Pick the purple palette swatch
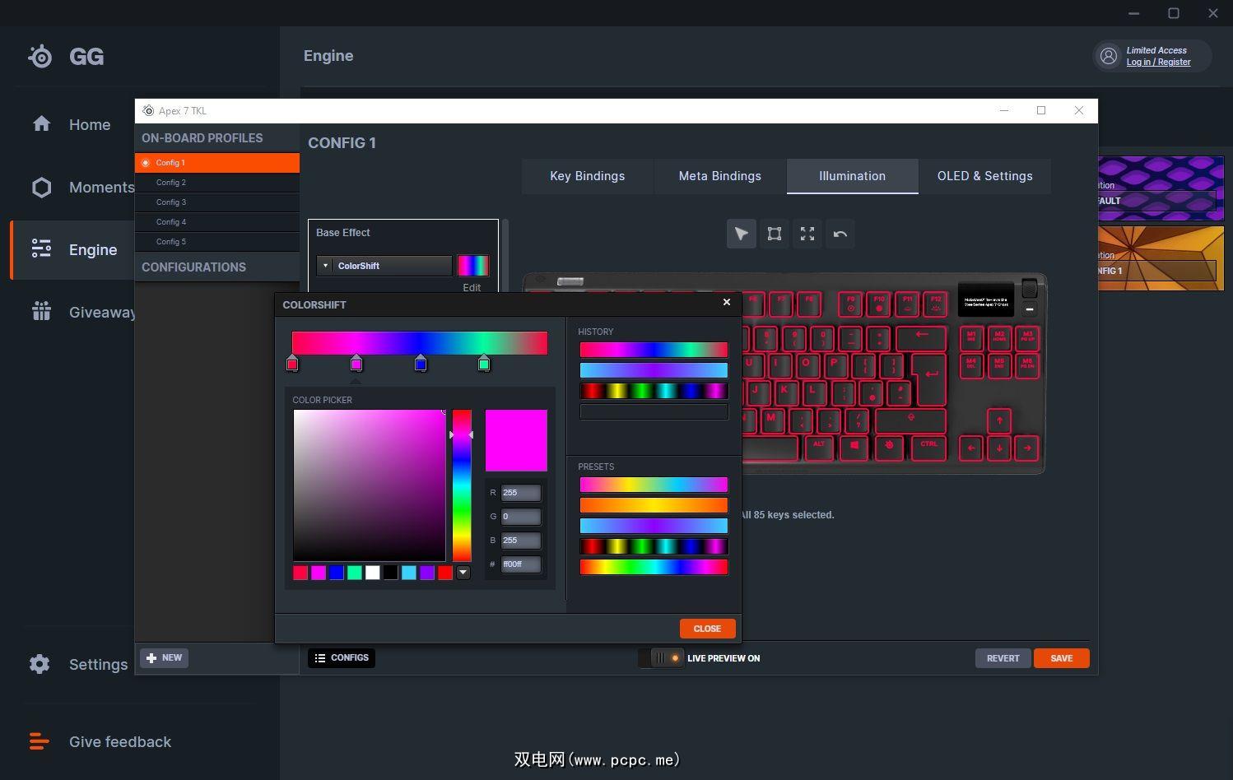1233x780 pixels. tap(427, 573)
